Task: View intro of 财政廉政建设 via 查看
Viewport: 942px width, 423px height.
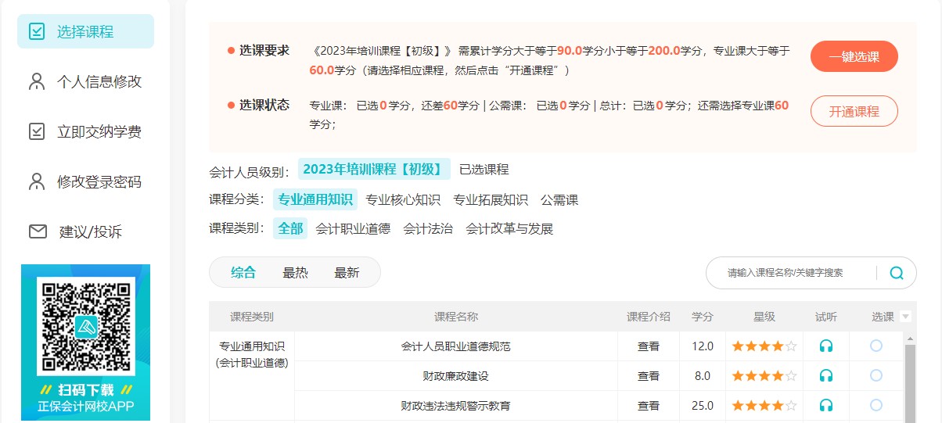Action: point(649,375)
